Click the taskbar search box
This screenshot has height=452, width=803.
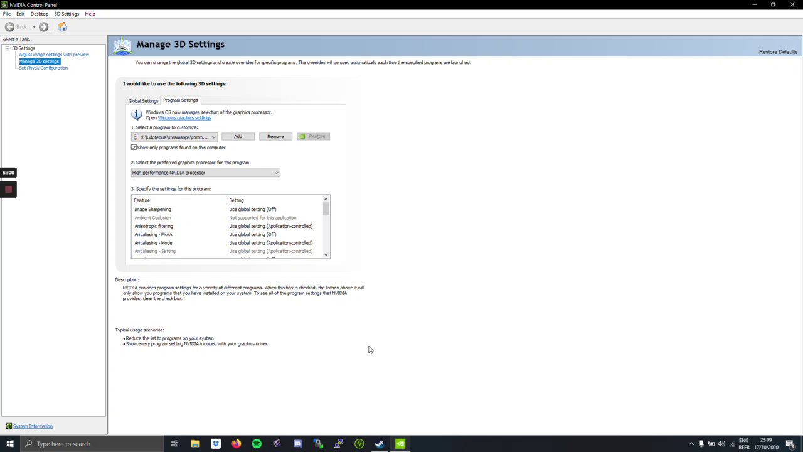click(x=92, y=444)
